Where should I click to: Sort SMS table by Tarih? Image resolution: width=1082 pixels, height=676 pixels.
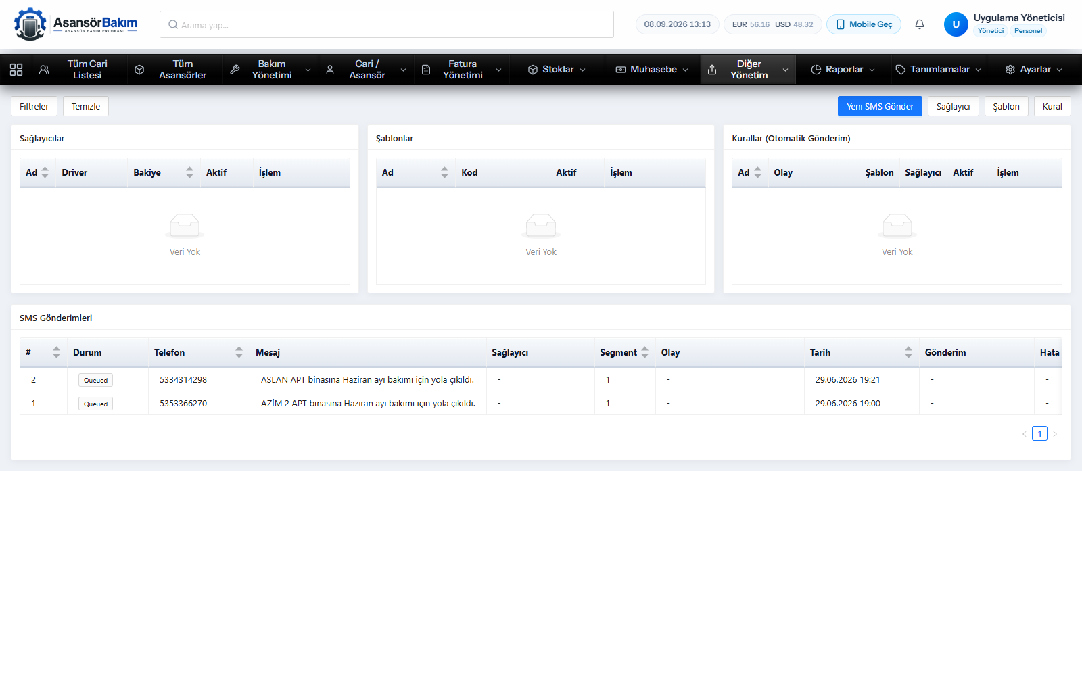coord(908,352)
